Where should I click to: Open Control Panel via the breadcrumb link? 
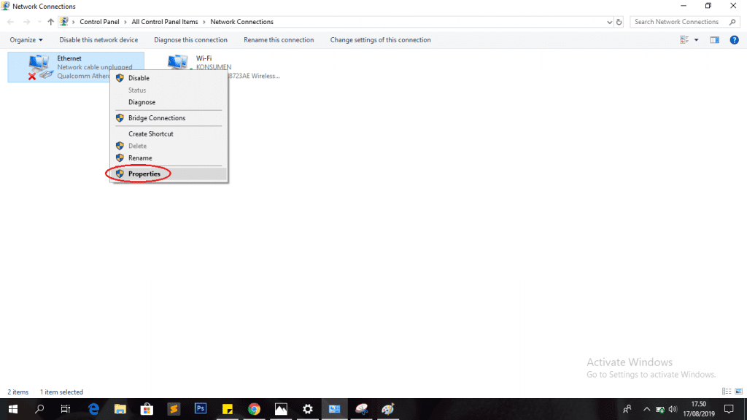(x=99, y=21)
